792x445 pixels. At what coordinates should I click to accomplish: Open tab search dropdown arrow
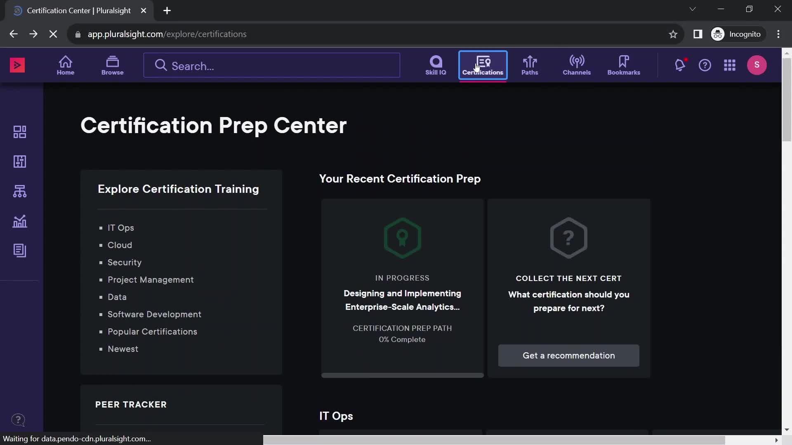(x=693, y=9)
